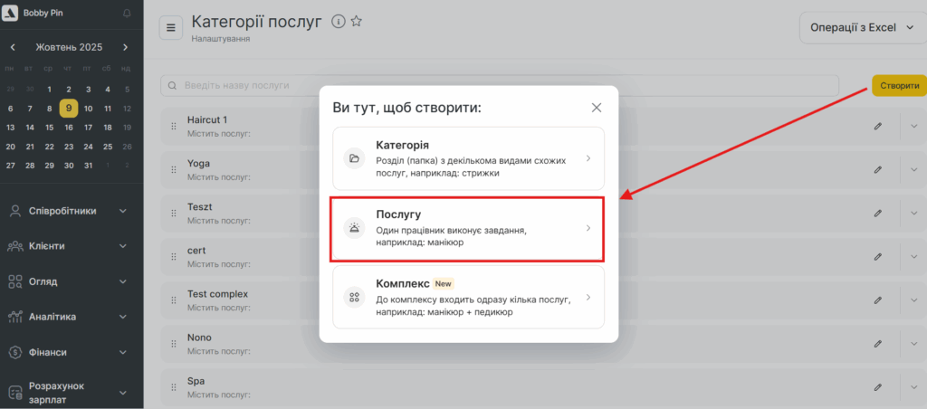Click the info icon beside page title
This screenshot has width=927, height=409.
[x=339, y=22]
